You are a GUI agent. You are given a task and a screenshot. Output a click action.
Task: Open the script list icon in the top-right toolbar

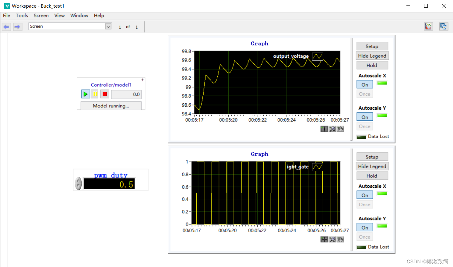click(x=444, y=26)
